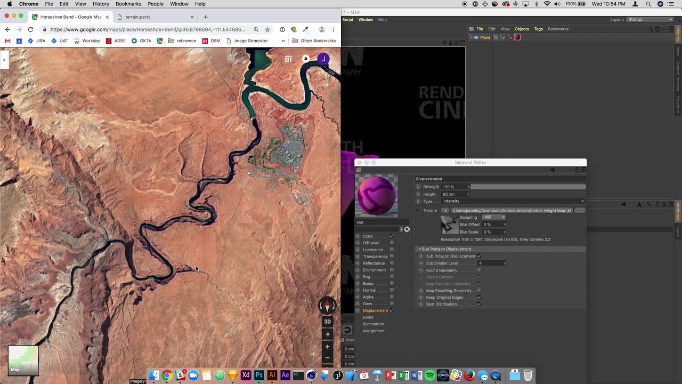Open Cinema 4D Script menu
The image size is (682, 384).
pos(347,20)
